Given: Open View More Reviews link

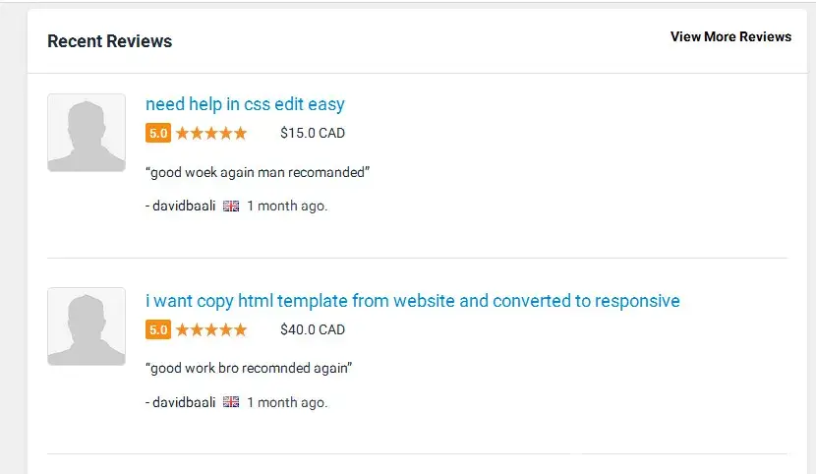Looking at the screenshot, I should click(730, 37).
